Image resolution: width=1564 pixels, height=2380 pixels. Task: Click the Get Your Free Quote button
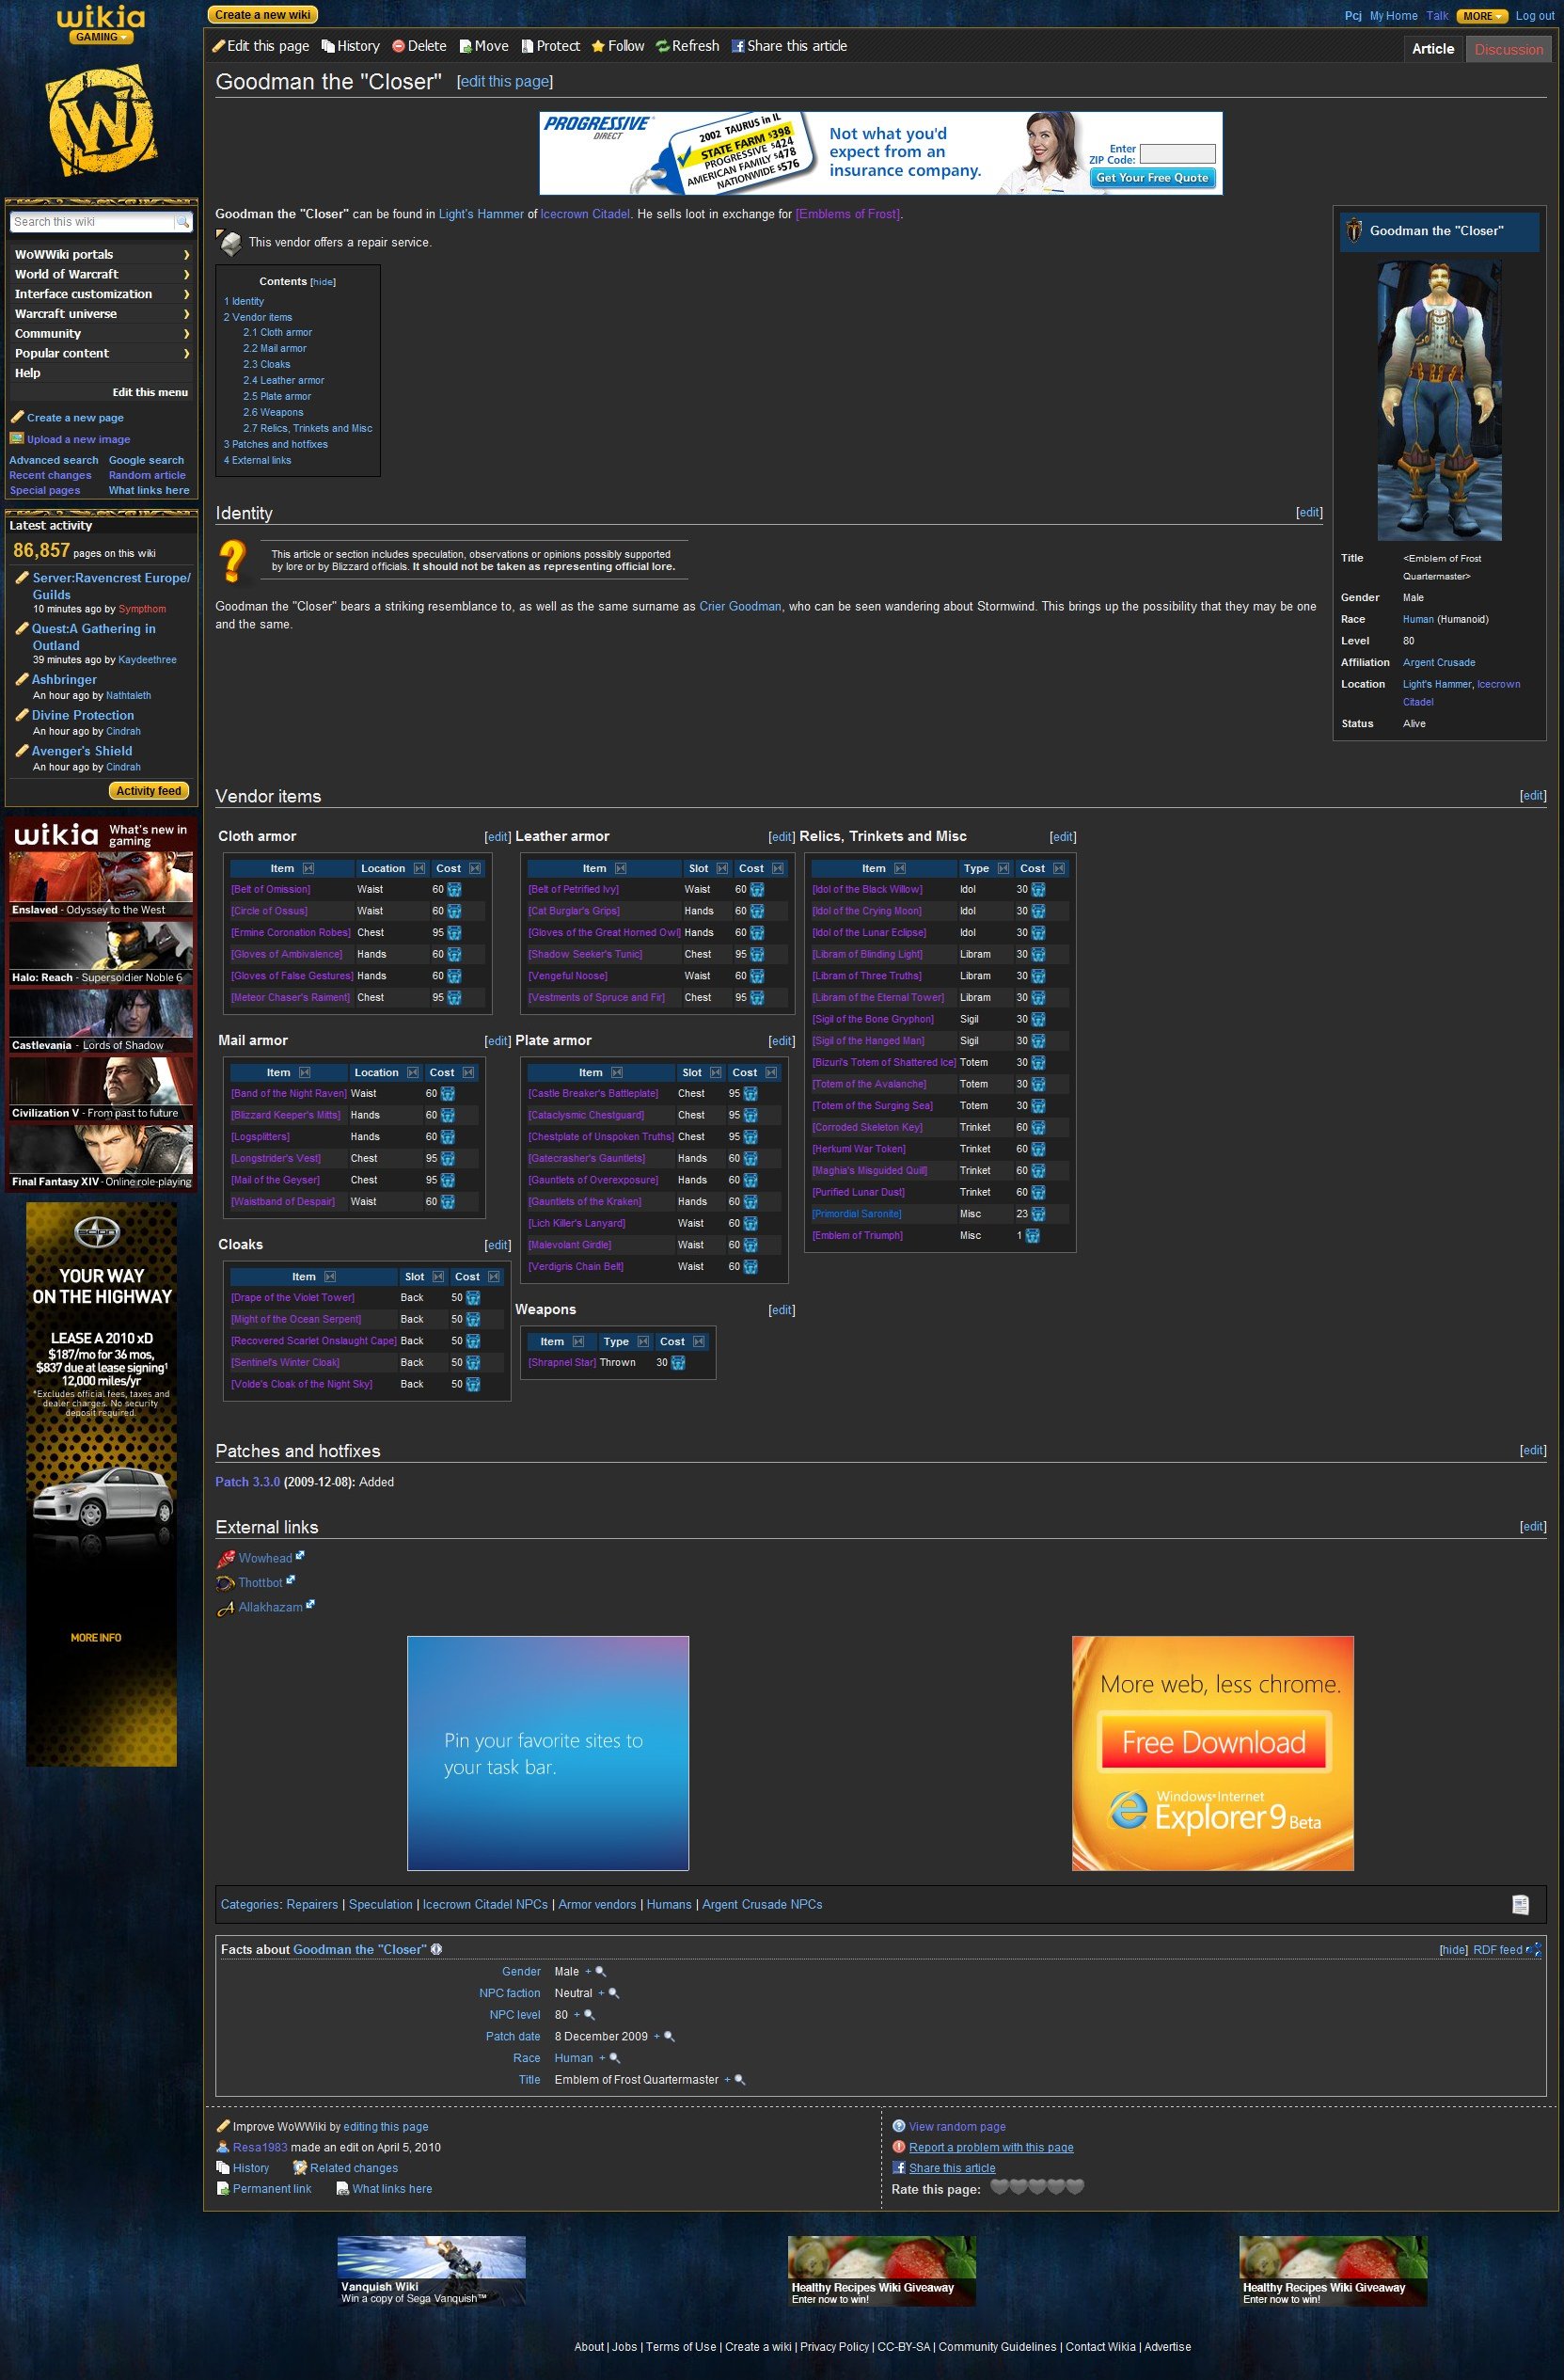(x=1152, y=178)
